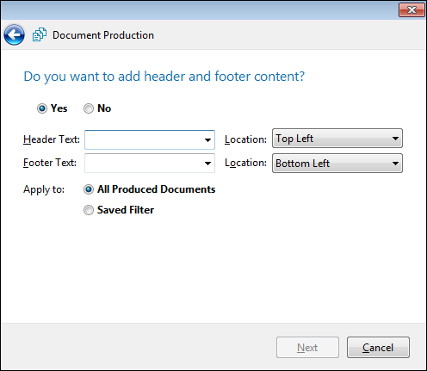Click inside the Header Text field
The height and width of the screenshot is (371, 427).
click(144, 139)
